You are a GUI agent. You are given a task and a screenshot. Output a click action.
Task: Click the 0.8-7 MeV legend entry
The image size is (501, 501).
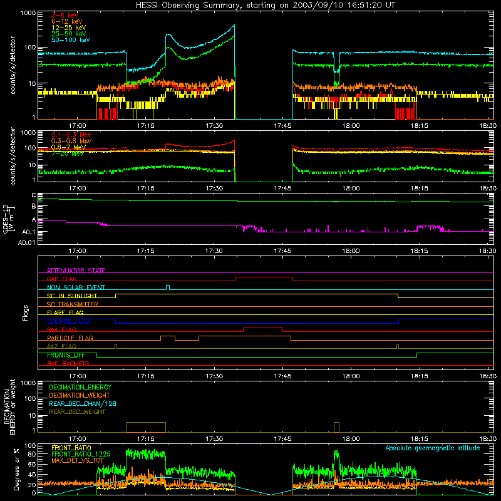click(68, 147)
